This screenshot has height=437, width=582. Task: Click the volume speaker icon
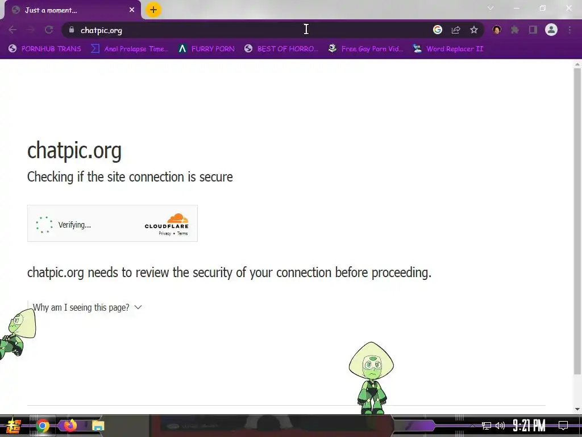coord(500,426)
